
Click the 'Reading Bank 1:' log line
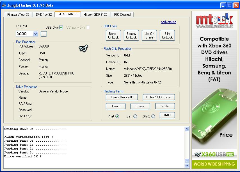[35, 145]
